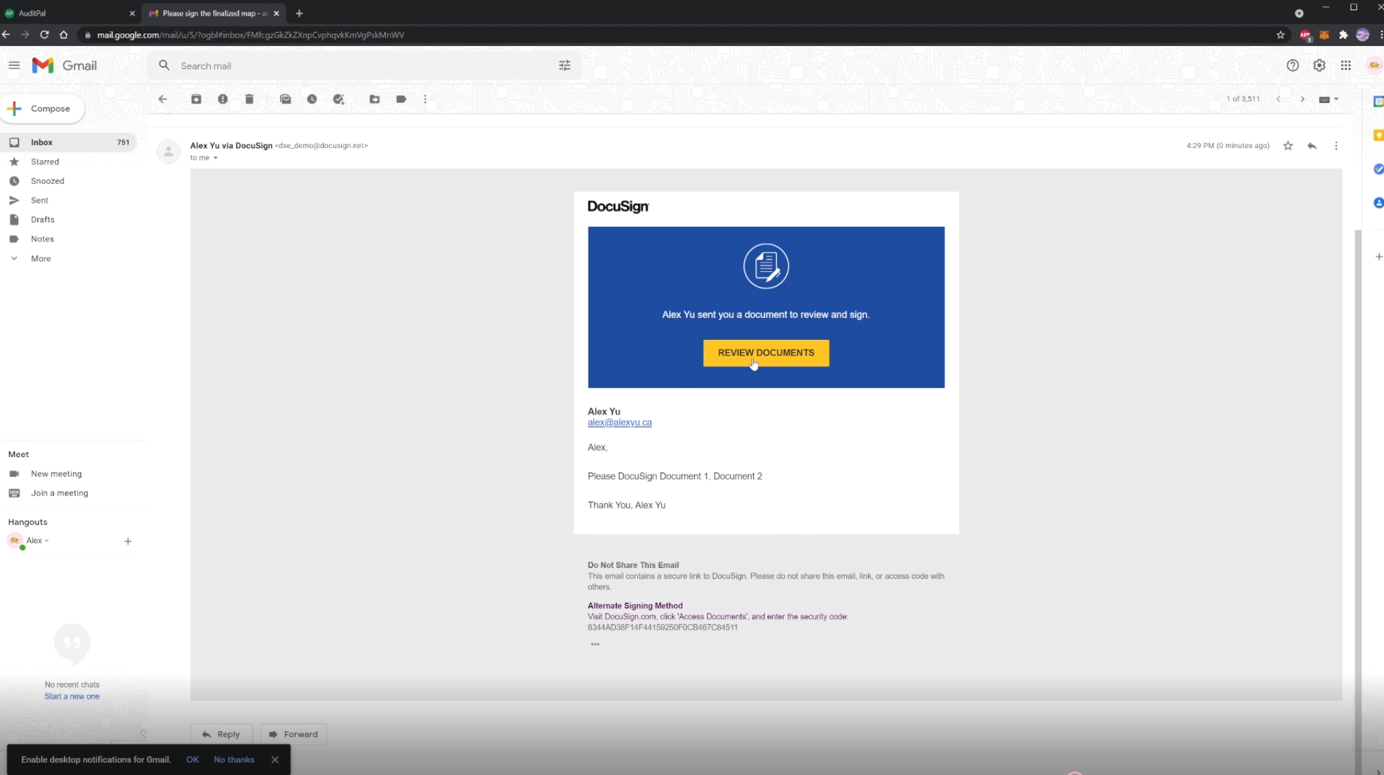Archive this email with the toolbar icon
Viewport: 1384px width, 775px height.
point(196,99)
